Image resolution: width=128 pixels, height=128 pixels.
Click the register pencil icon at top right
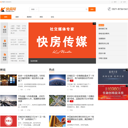[122, 2]
